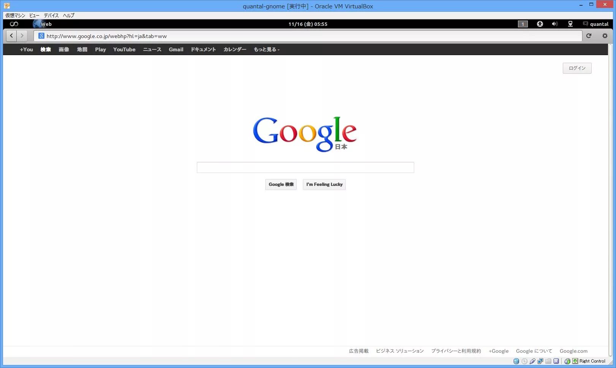
Task: Click the VirtualBox network adapters status icon
Action: pos(540,361)
